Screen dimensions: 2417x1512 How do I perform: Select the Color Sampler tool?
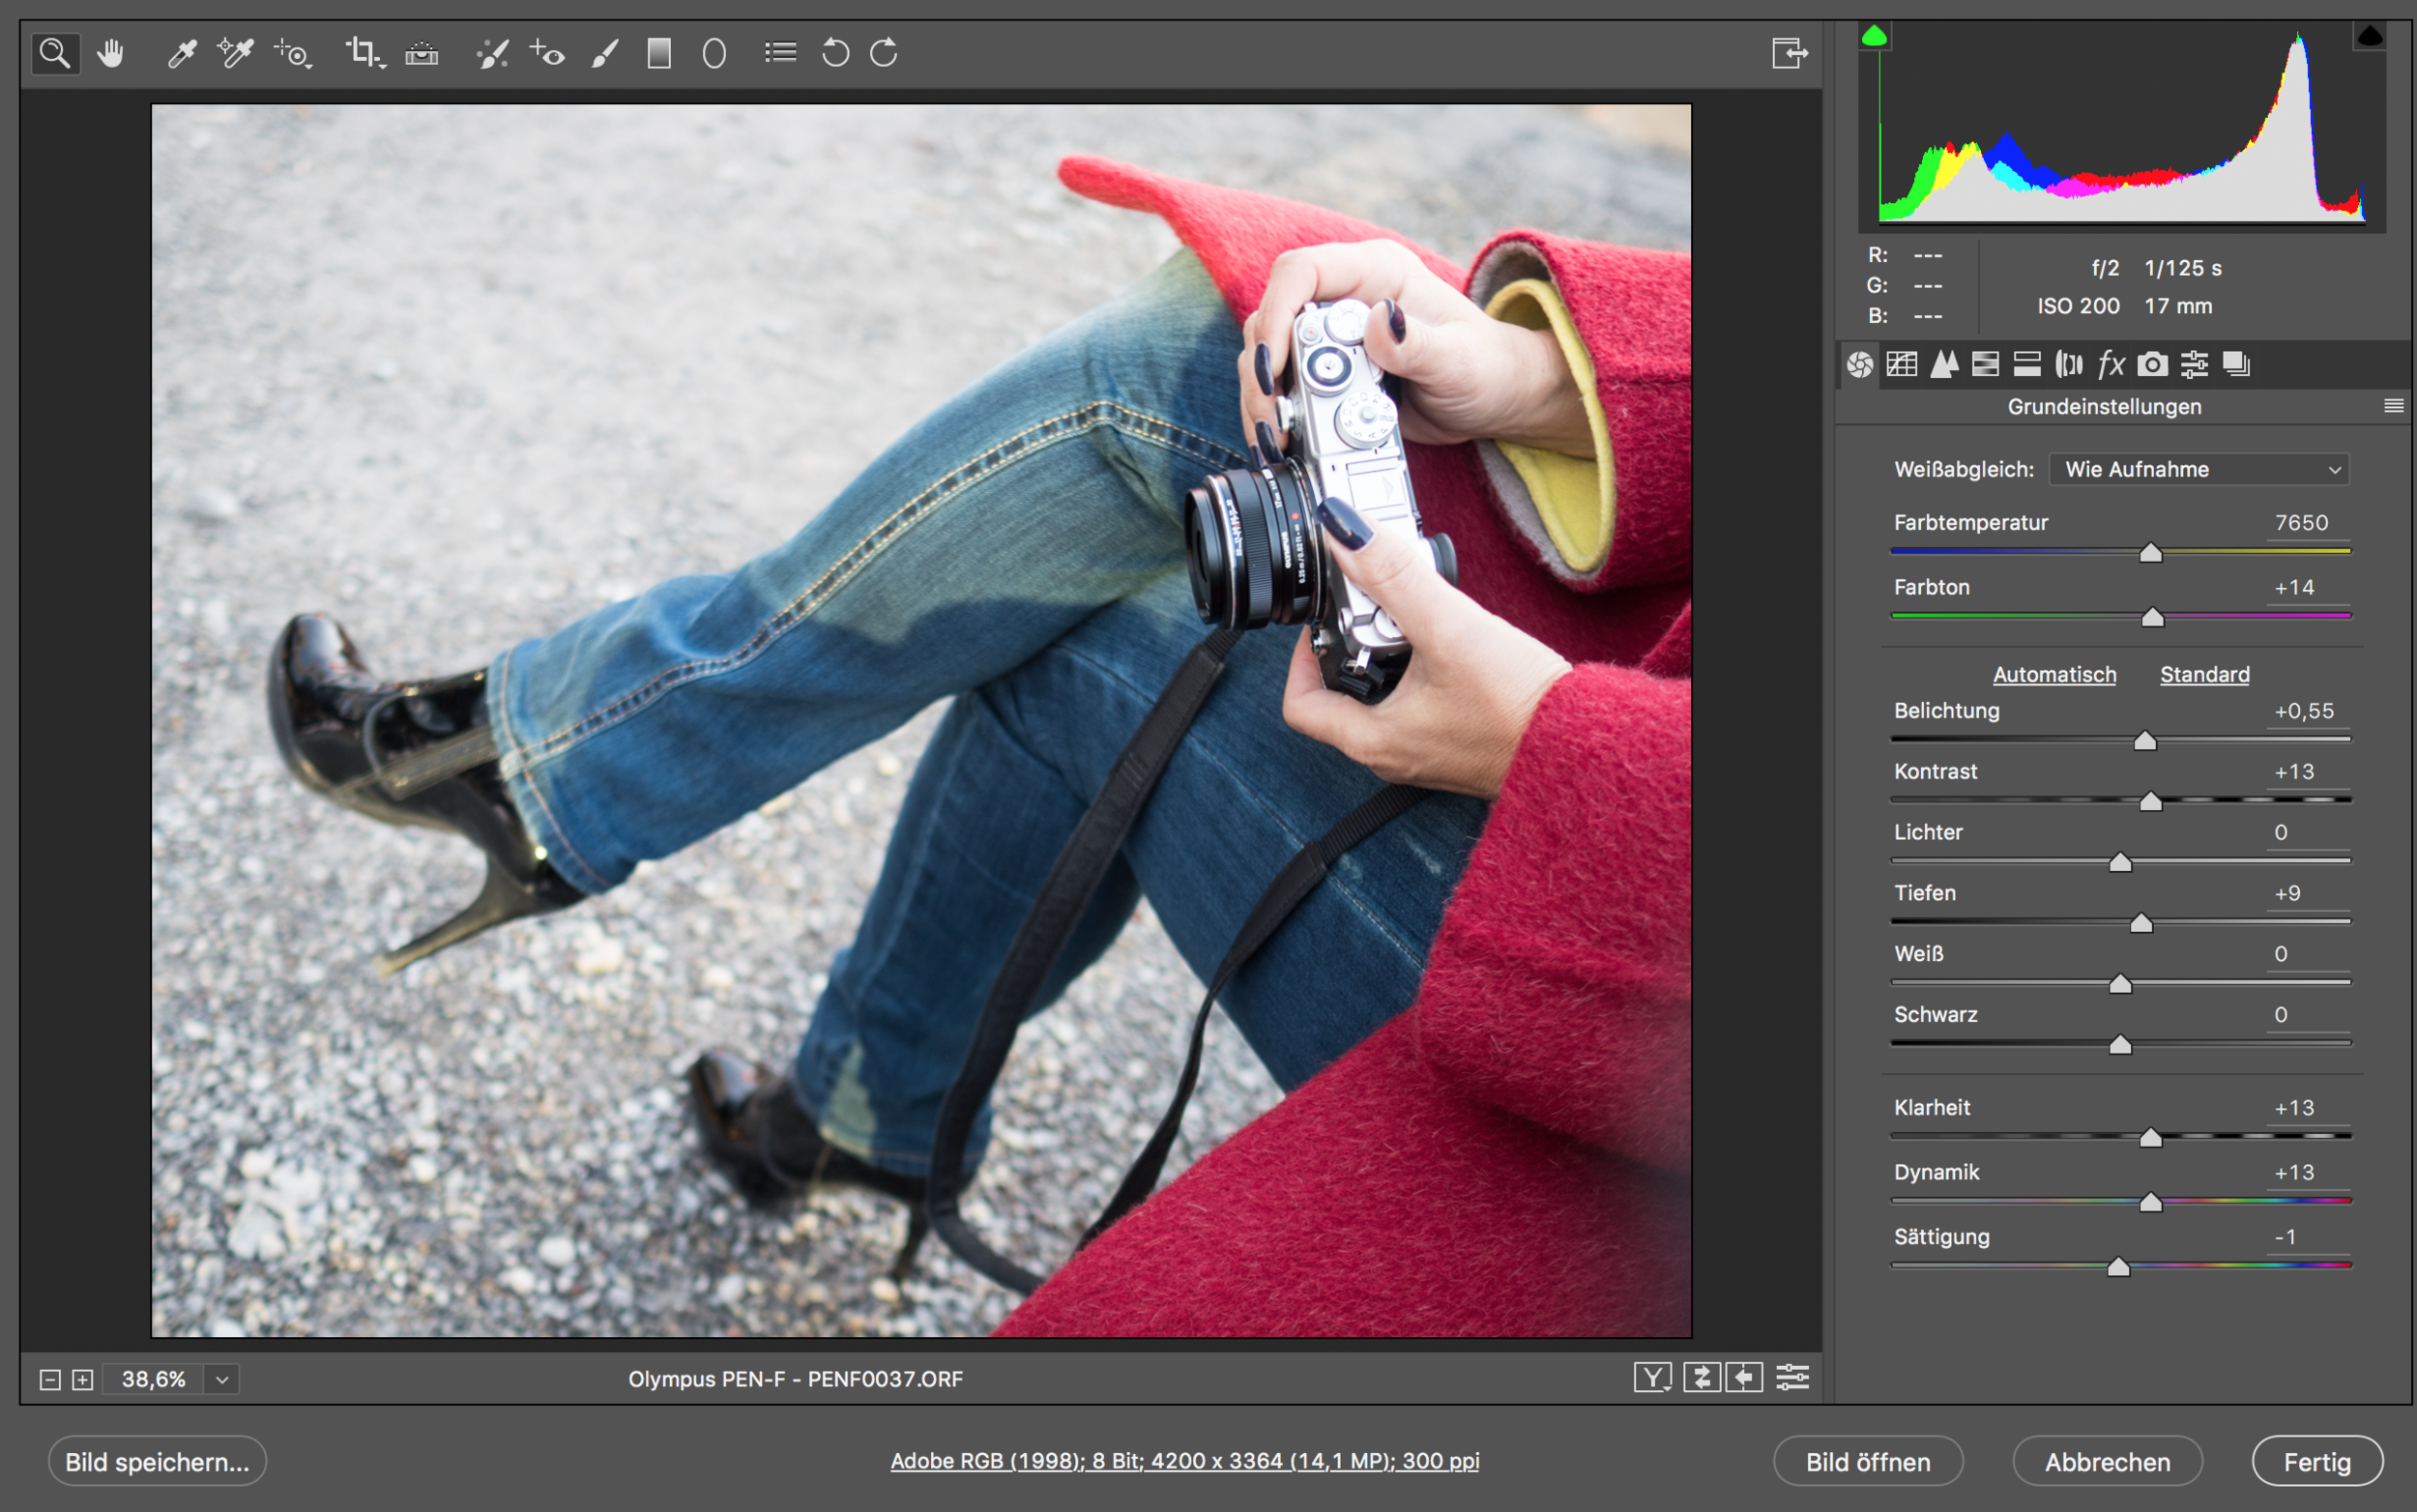point(236,53)
